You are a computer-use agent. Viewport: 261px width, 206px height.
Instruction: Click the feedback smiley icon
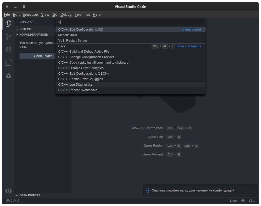point(243,201)
